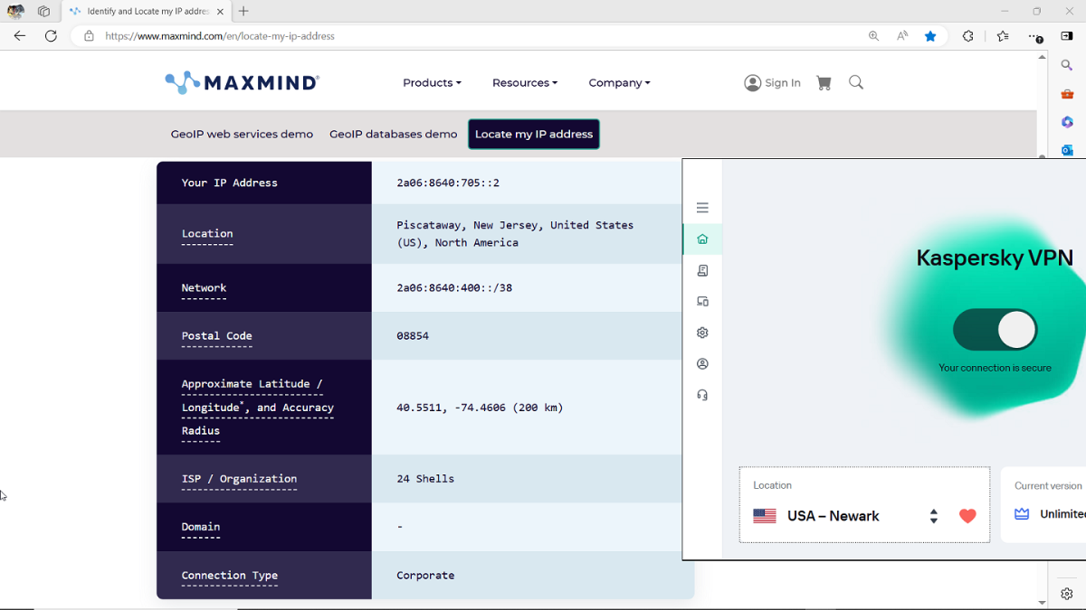Switch to GeoIP web services demo tab
The image size is (1086, 610).
click(242, 135)
